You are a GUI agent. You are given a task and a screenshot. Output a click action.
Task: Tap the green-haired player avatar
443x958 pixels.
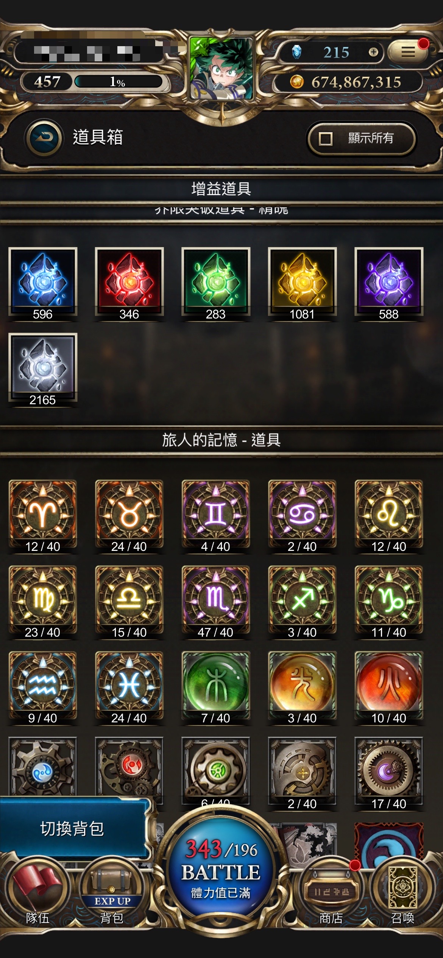(221, 68)
